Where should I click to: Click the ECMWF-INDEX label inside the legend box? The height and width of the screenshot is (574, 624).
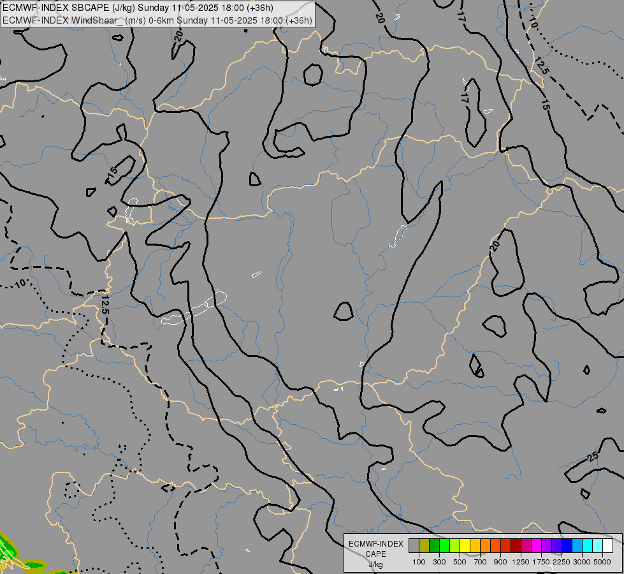pyautogui.click(x=375, y=544)
